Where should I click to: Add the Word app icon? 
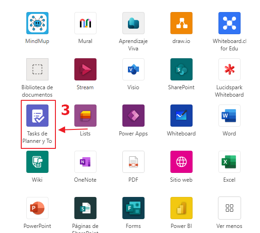pyautogui.click(x=230, y=116)
